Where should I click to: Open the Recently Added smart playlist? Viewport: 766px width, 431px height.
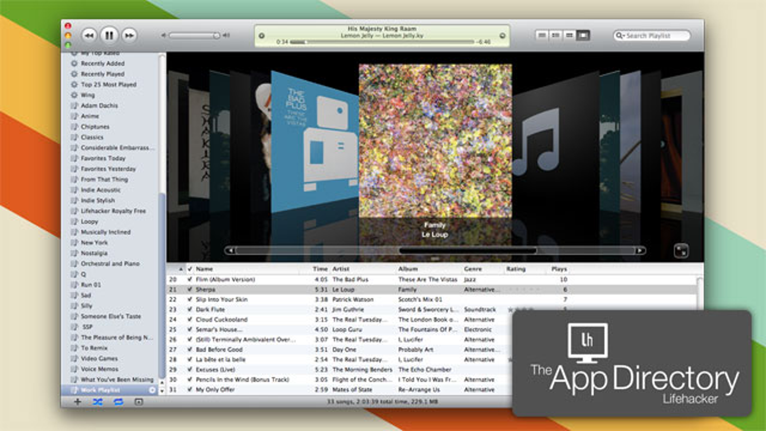tap(102, 63)
